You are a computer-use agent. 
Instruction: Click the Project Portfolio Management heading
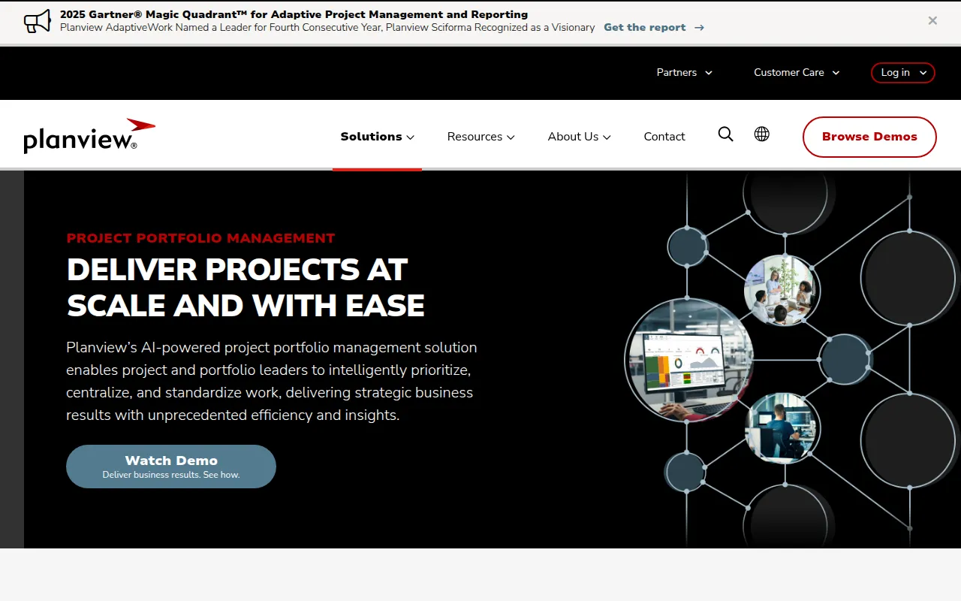click(200, 238)
